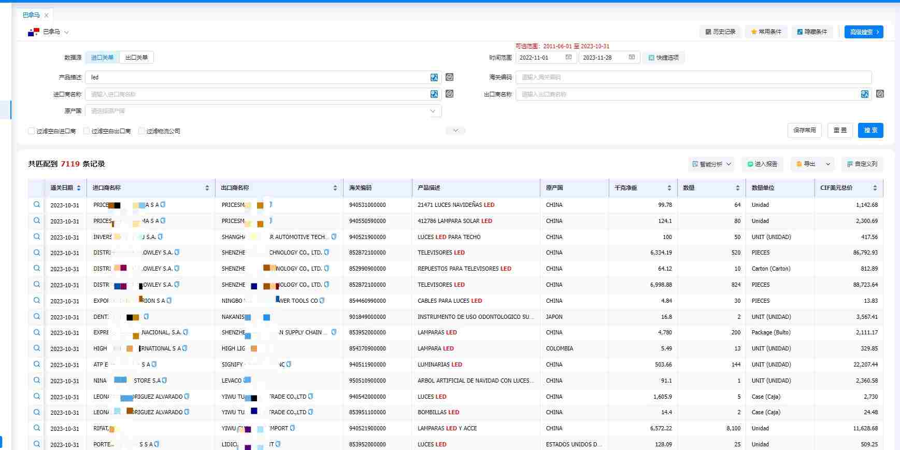This screenshot has width=900, height=450.
Task: Sort by 通关日期 column
Action: [x=79, y=188]
